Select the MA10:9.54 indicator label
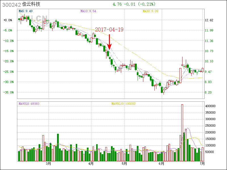Viewport: 227px width, 170px height. [x=88, y=11]
